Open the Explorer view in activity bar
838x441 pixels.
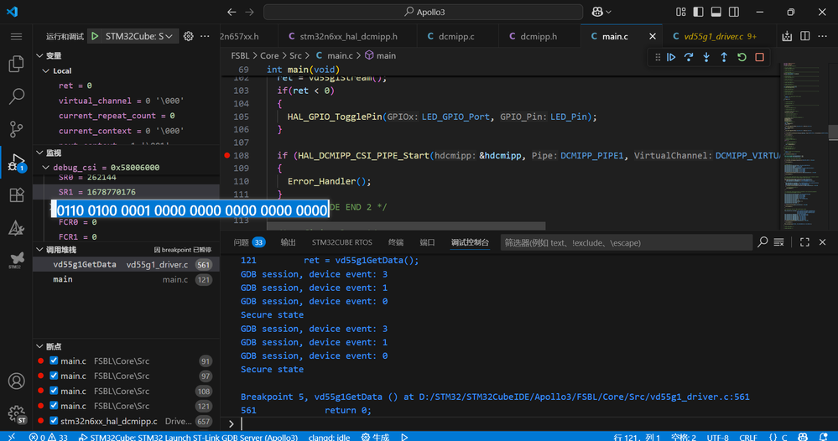point(16,65)
